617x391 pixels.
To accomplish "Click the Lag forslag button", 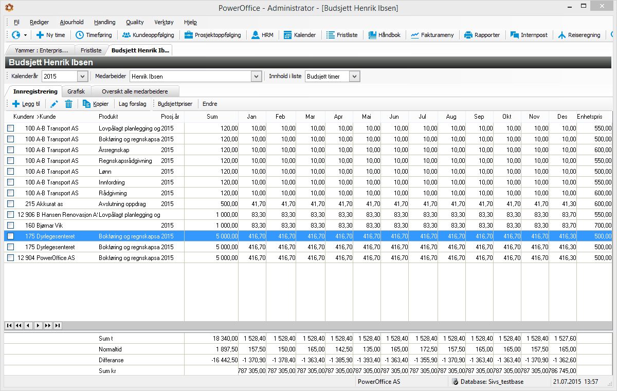I will click(x=132, y=104).
